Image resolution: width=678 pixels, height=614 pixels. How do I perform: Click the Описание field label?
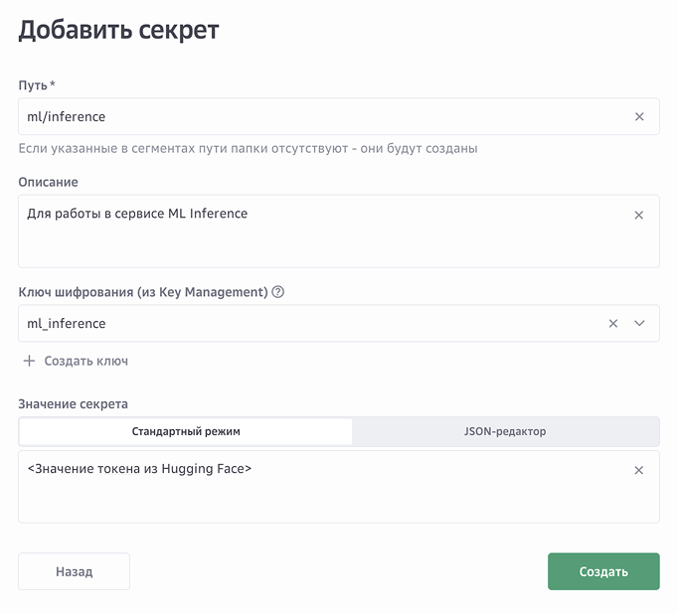(48, 182)
